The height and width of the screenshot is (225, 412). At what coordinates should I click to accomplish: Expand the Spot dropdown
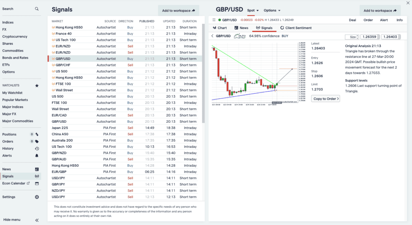point(253,10)
